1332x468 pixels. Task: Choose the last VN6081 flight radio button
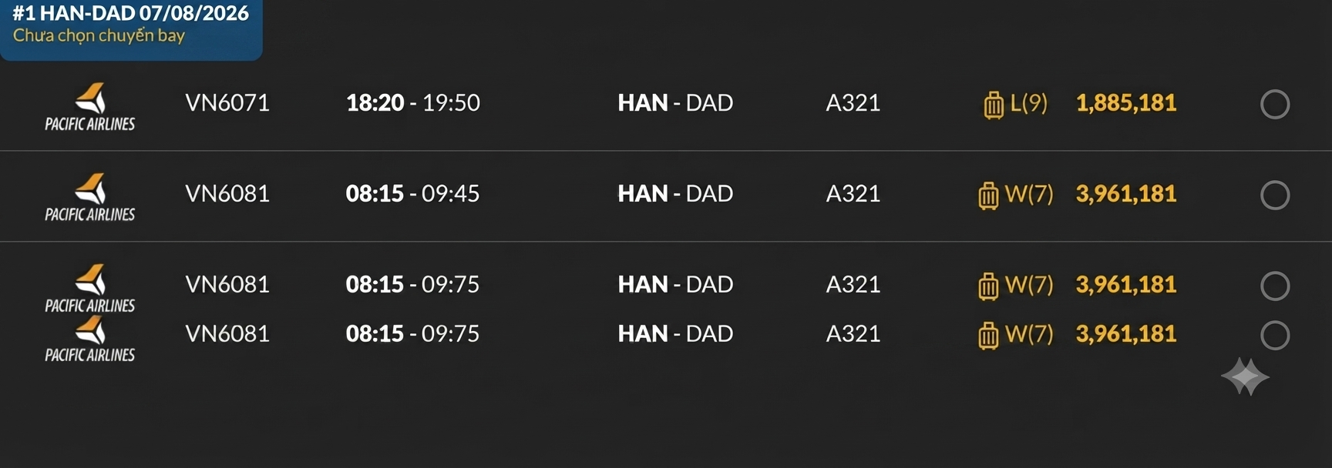[x=1275, y=335]
